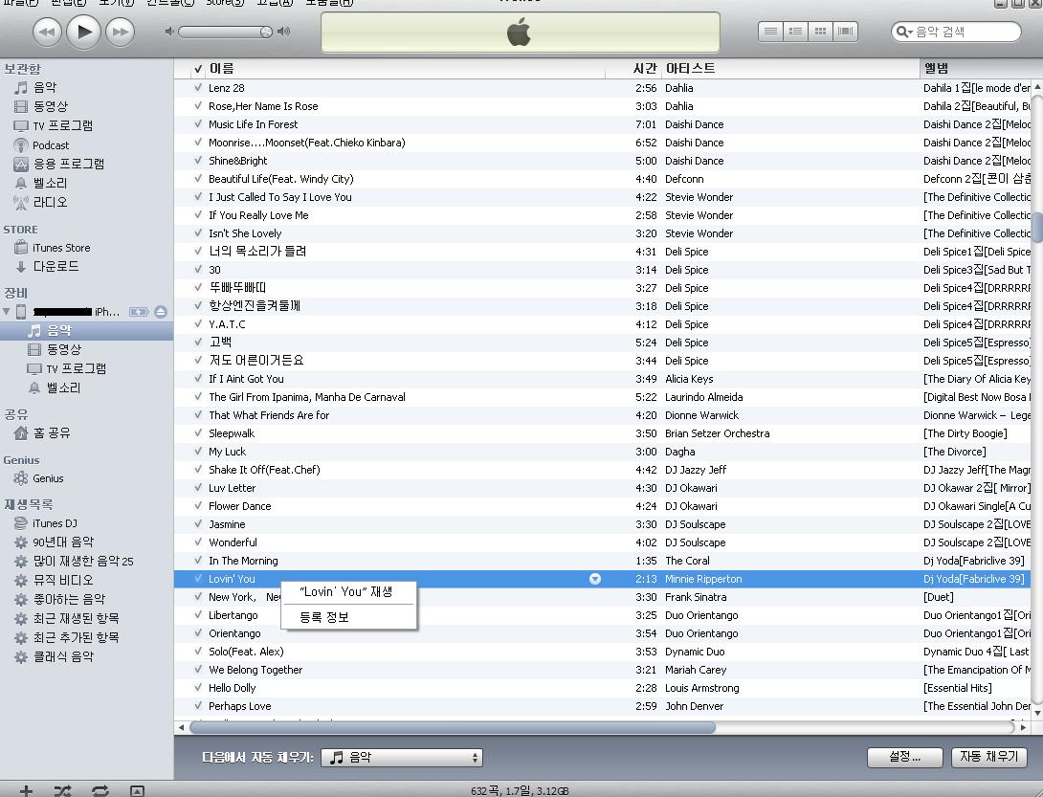This screenshot has height=797, width=1043.
Task: Click the arrow button on Lovin' You row
Action: (x=595, y=579)
